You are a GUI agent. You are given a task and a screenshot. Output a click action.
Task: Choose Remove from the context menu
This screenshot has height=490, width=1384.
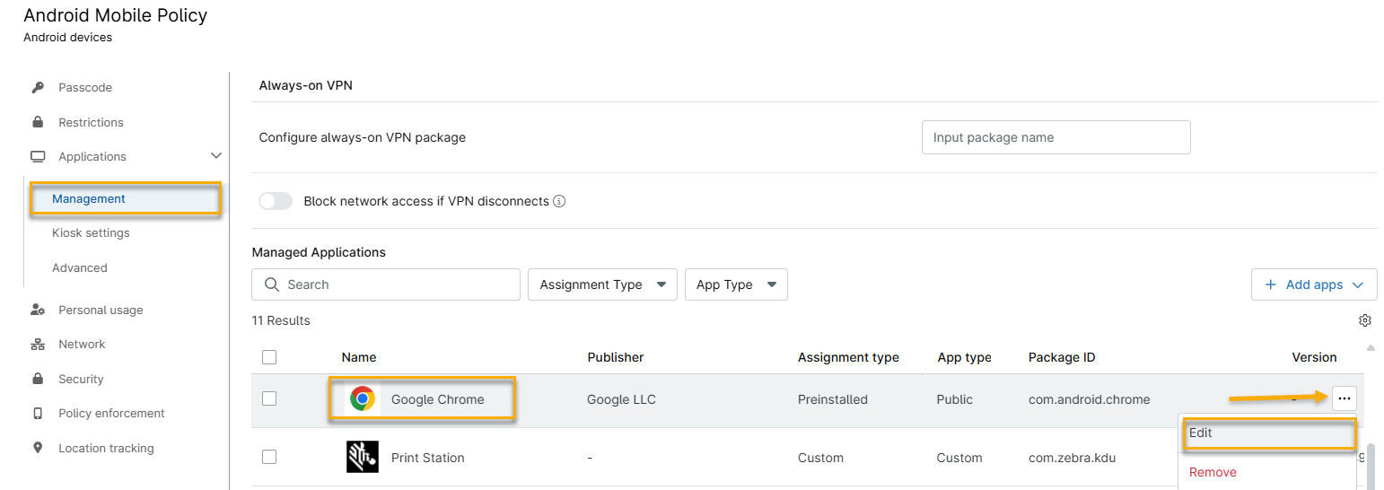(x=1213, y=472)
